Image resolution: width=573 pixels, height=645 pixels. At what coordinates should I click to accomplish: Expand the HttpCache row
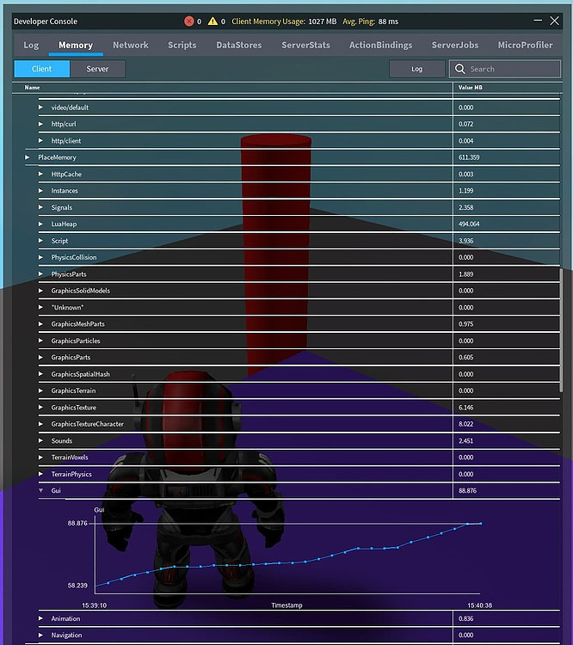tap(40, 174)
